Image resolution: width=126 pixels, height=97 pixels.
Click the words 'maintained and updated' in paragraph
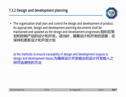[29, 32]
